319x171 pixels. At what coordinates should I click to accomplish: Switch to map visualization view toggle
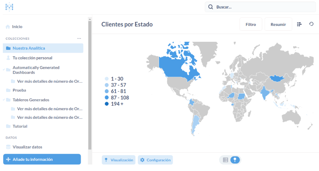pos(235,160)
